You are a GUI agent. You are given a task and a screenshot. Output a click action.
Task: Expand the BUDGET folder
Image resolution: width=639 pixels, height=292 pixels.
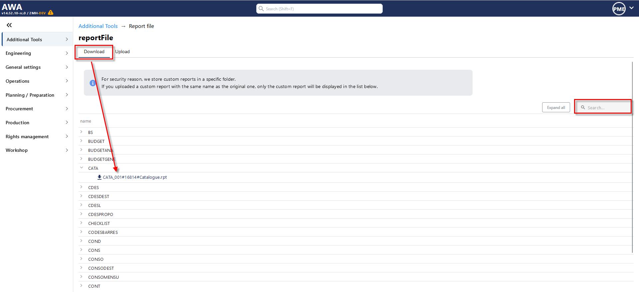coord(82,141)
